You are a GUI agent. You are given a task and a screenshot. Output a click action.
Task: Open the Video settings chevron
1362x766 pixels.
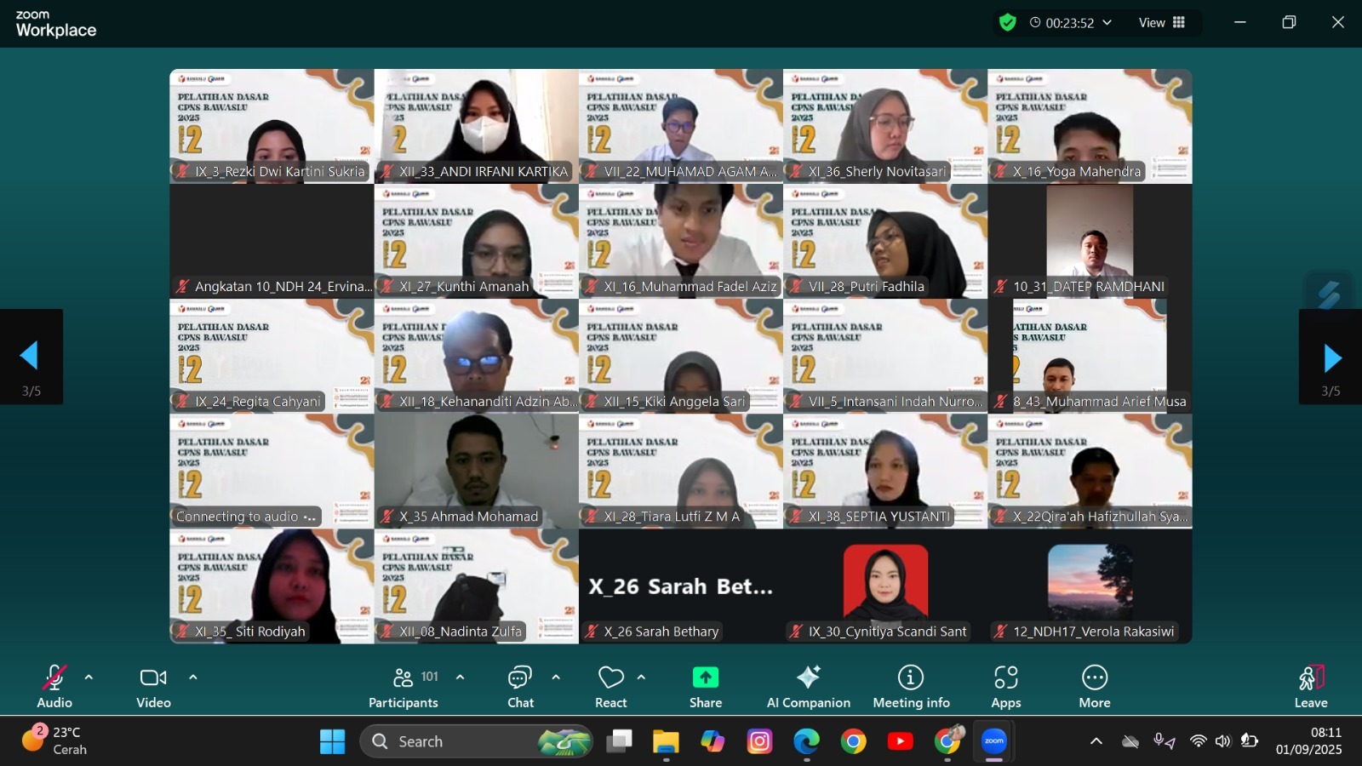coord(193,677)
